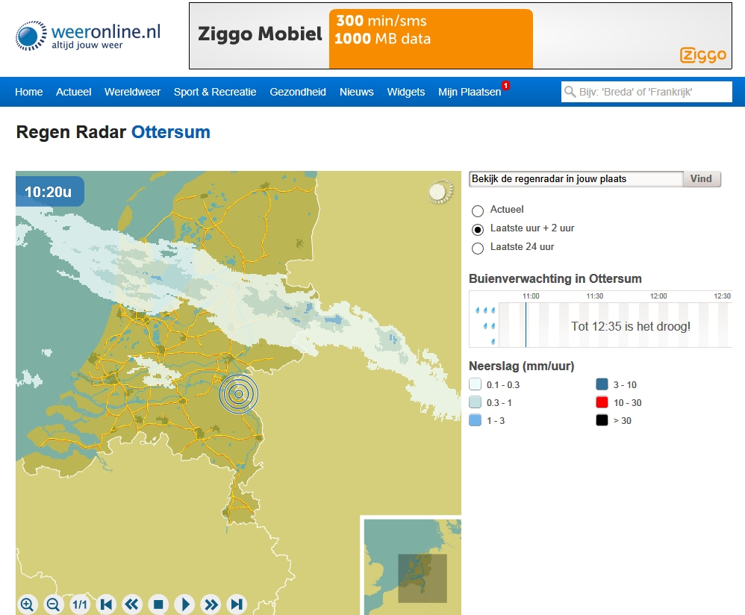Click the Ziggo Mobiel banner ad
Viewport: 745px width, 615px height.
[x=461, y=36]
